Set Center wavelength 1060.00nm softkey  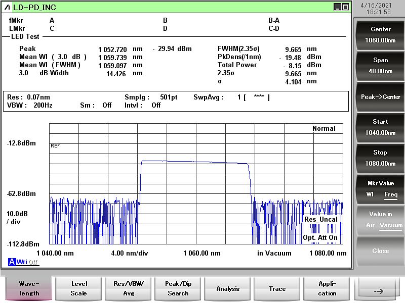pyautogui.click(x=380, y=35)
